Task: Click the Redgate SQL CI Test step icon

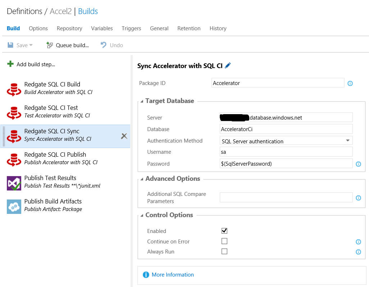Action: click(x=14, y=113)
